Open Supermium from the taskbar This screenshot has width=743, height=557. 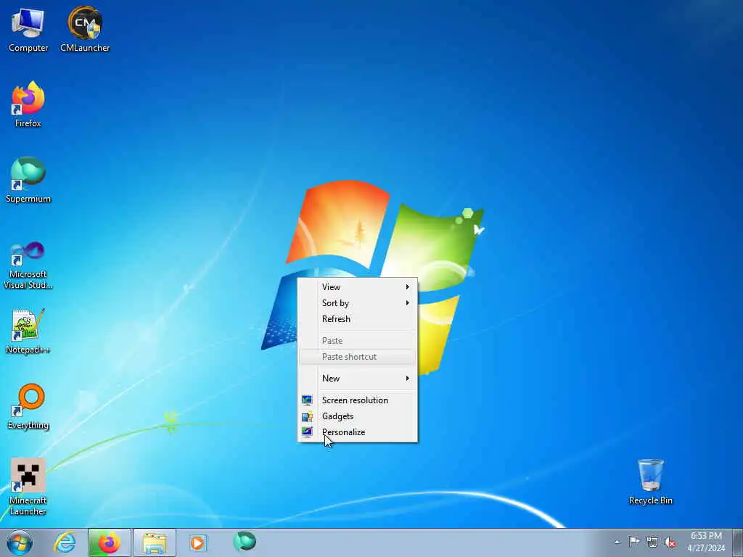[x=245, y=542]
